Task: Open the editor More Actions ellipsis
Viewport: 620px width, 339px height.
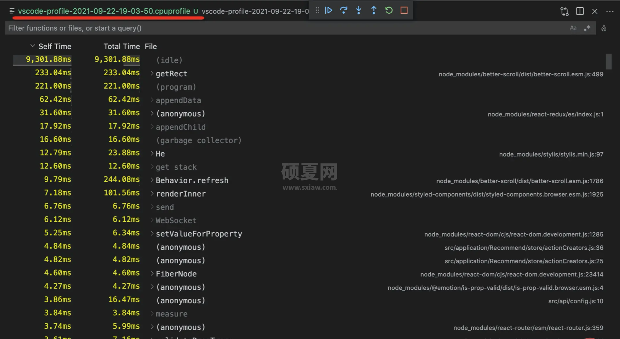Action: pyautogui.click(x=610, y=11)
